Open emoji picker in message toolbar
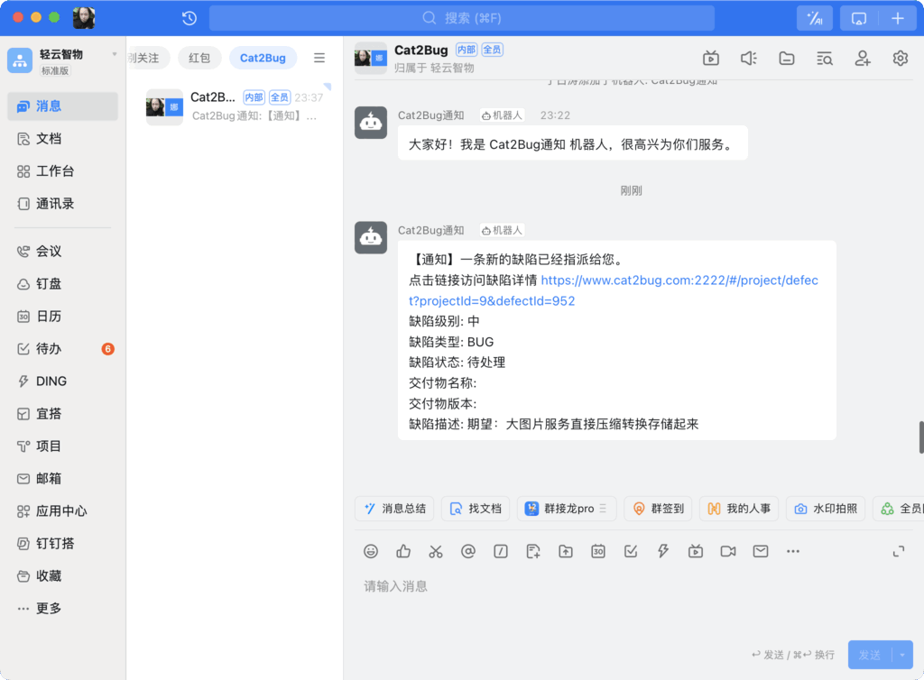This screenshot has height=680, width=924. pos(371,551)
